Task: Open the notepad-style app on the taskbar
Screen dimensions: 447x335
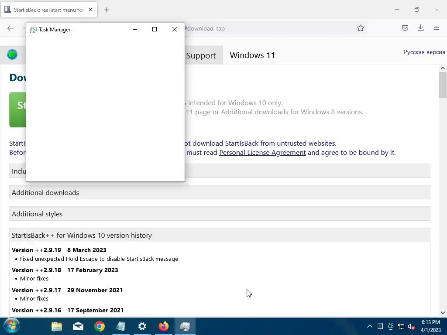Action: [121, 326]
